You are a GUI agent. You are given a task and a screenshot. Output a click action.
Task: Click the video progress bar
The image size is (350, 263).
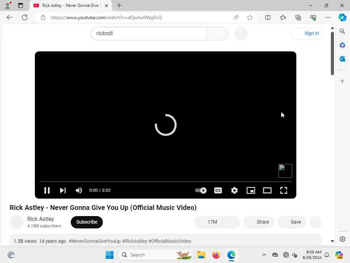[x=165, y=181]
